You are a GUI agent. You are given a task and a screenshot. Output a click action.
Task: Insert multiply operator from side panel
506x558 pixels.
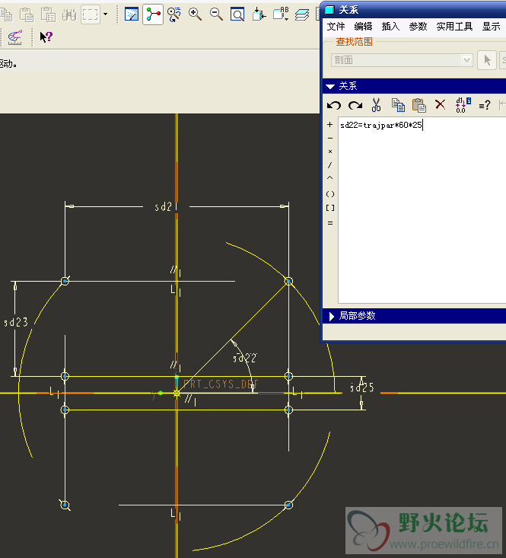pos(330,151)
